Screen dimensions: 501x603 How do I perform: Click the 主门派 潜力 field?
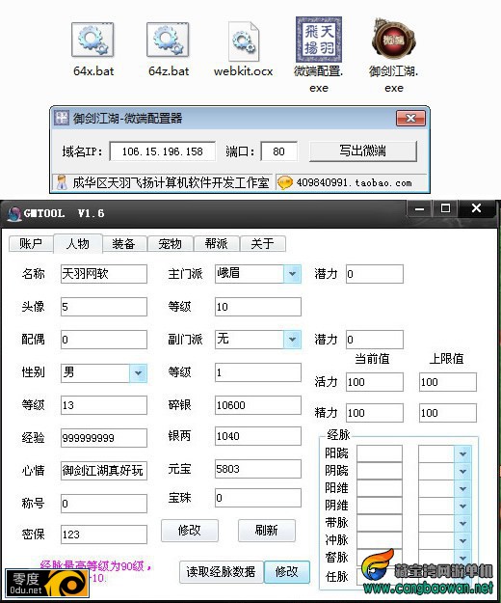click(x=375, y=274)
